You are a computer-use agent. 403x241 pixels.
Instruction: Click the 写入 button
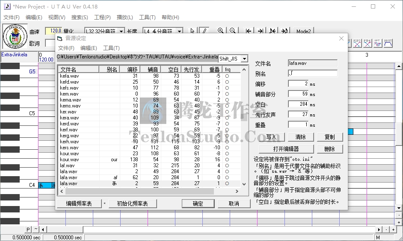272,137
